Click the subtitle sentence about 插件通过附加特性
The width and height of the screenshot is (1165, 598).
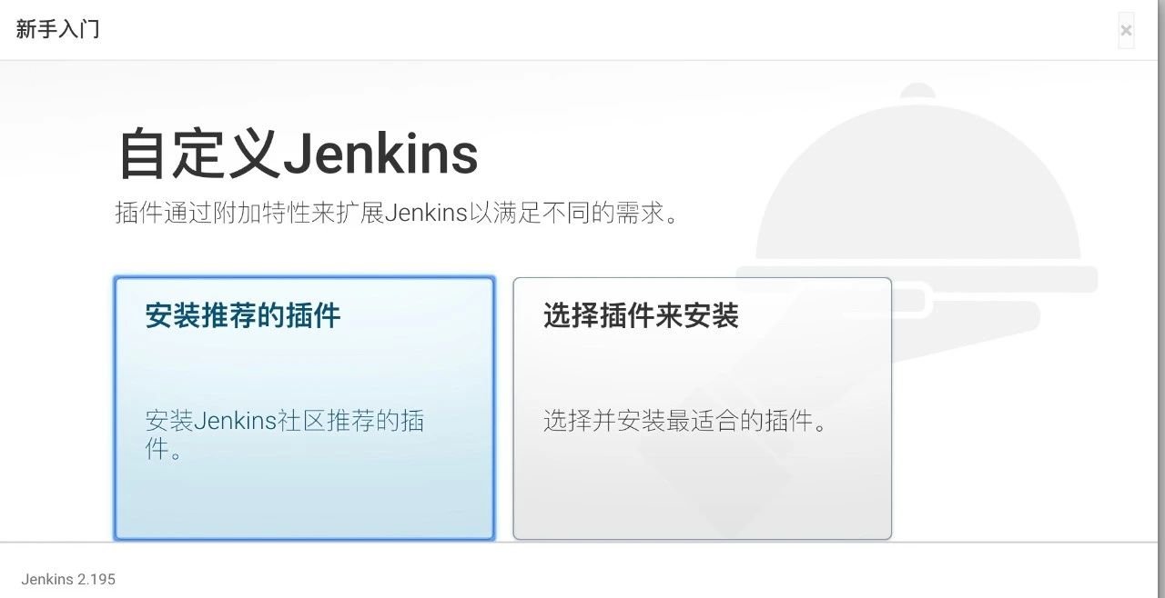(x=398, y=214)
